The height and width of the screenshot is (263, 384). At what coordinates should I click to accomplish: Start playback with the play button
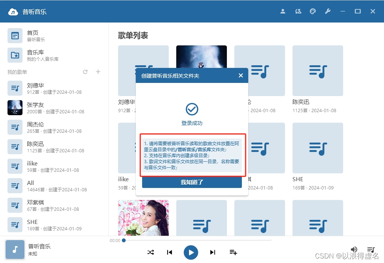point(191,252)
